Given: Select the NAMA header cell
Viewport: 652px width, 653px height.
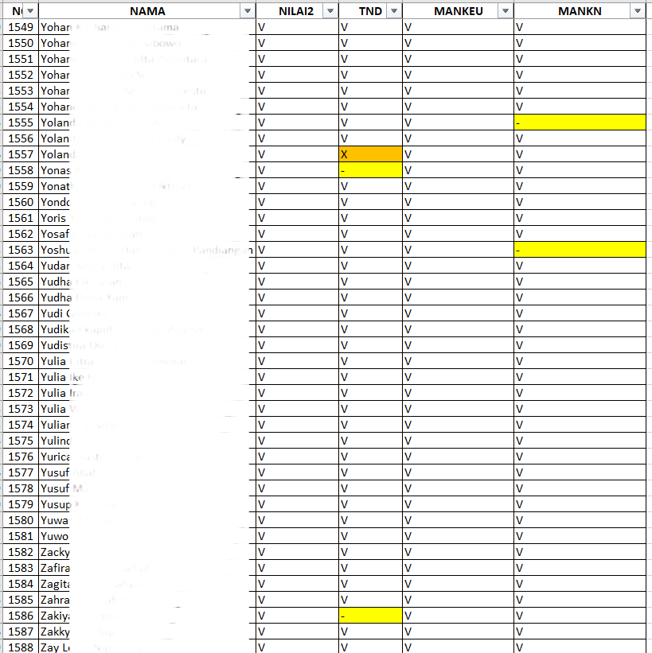Looking at the screenshot, I should (147, 11).
